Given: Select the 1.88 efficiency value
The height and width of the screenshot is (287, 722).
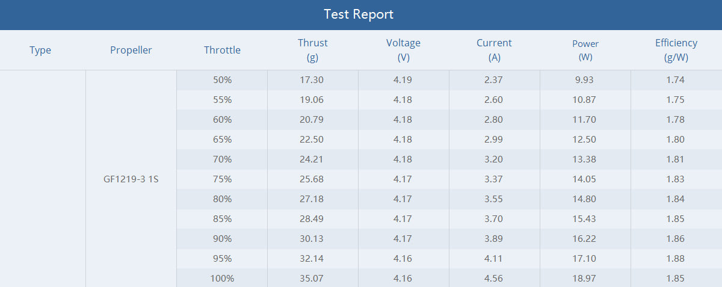Looking at the screenshot, I should point(675,259).
